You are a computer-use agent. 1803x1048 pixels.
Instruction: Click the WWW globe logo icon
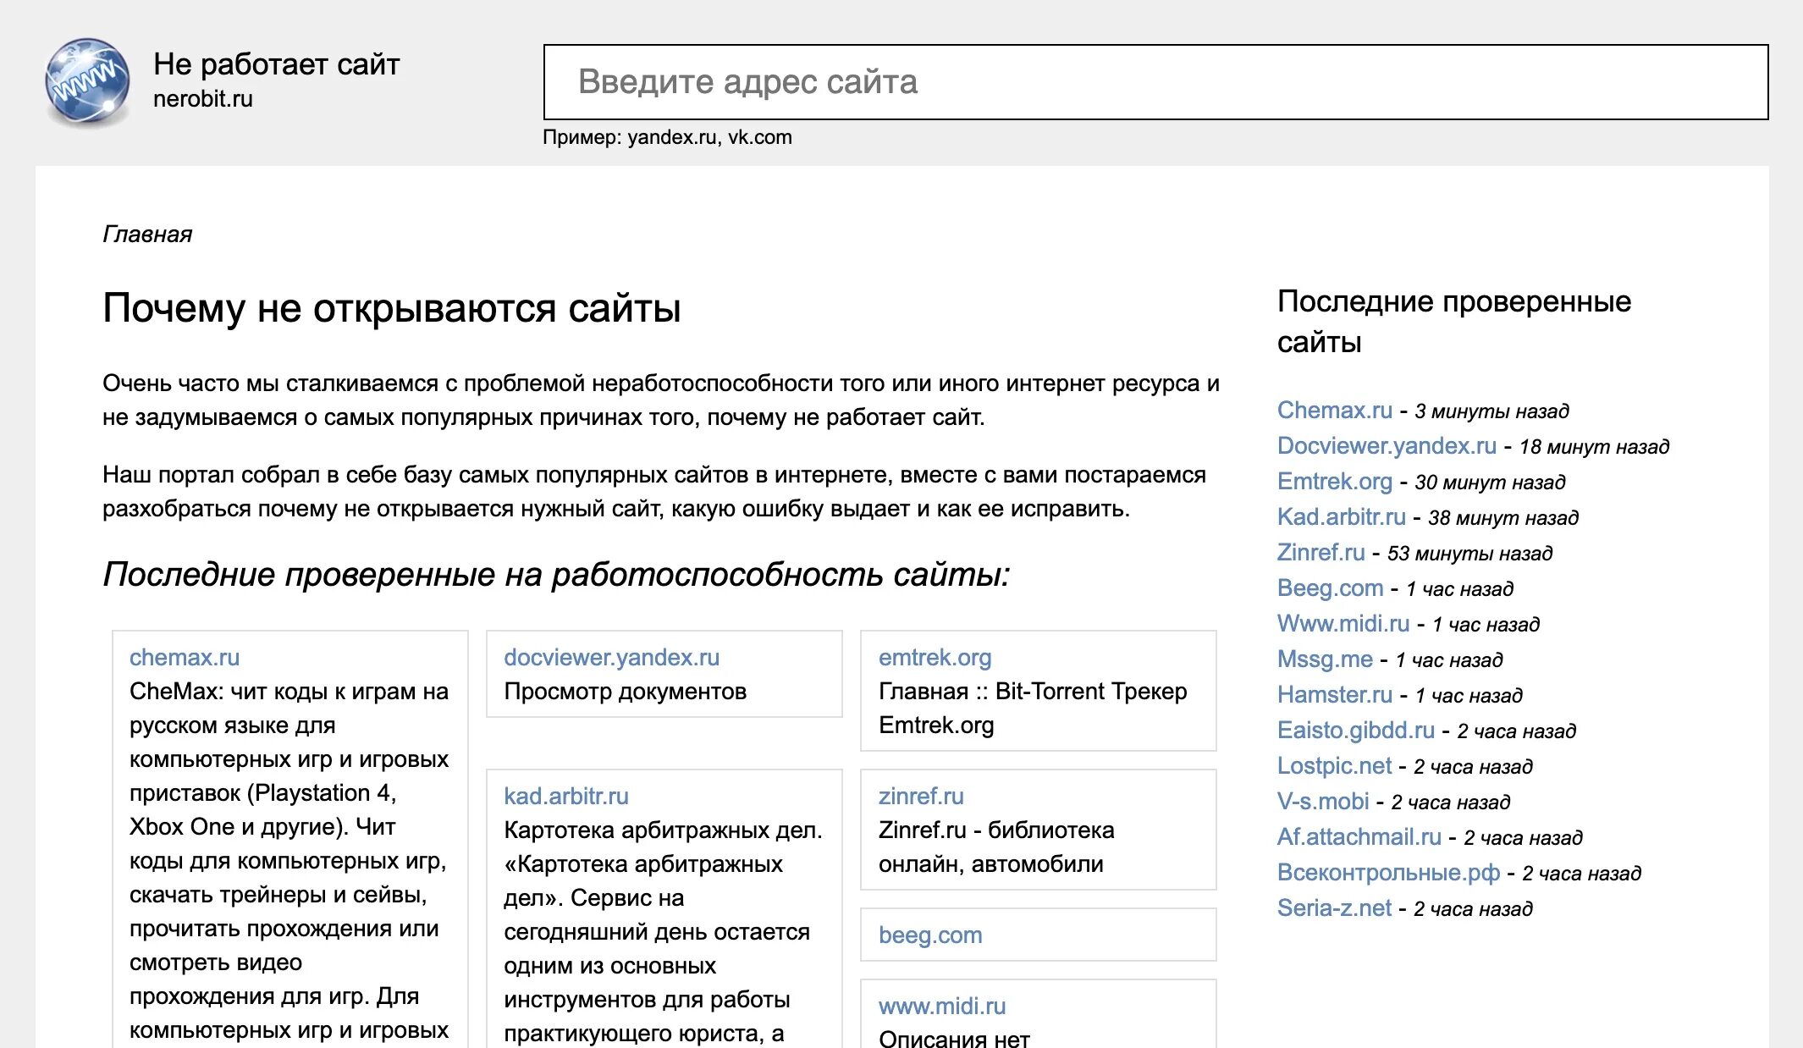(87, 82)
